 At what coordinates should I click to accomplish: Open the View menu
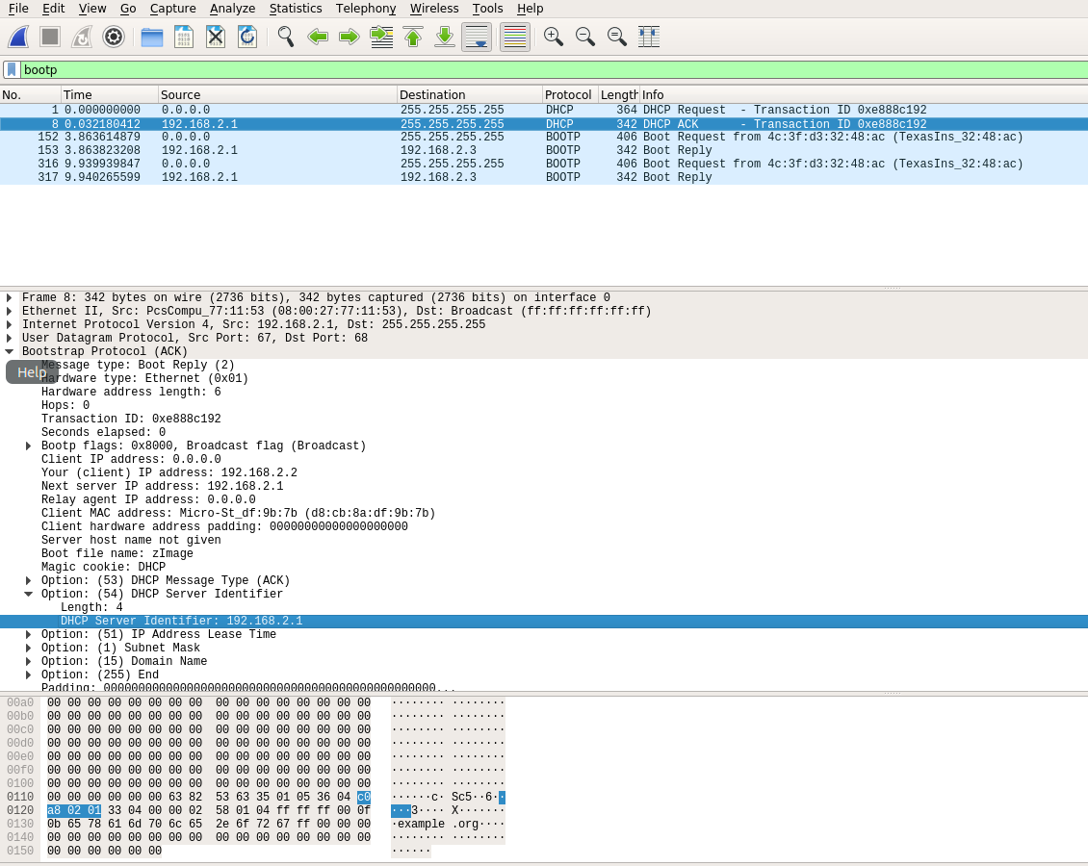pos(92,9)
